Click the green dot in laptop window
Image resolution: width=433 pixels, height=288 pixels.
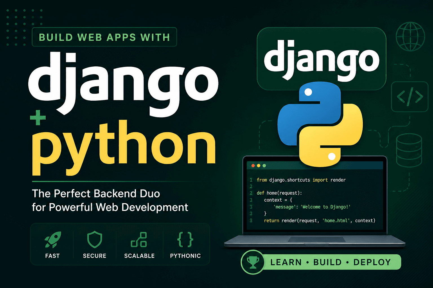tap(264, 166)
